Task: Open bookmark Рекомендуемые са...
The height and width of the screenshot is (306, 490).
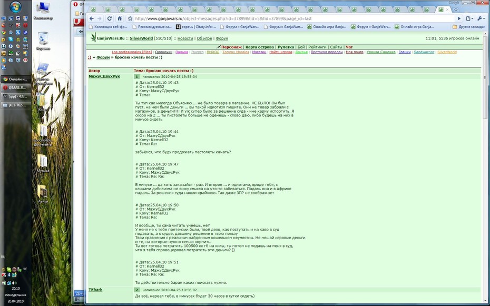Action: pos(152,27)
